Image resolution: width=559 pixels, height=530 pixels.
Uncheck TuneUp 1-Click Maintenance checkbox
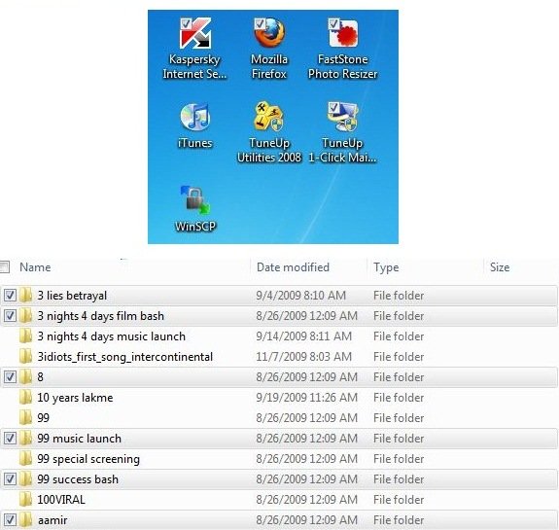pos(333,107)
